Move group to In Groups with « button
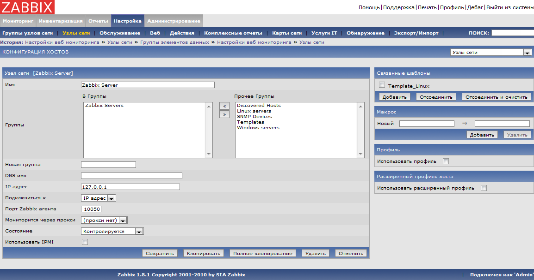 (x=224, y=106)
